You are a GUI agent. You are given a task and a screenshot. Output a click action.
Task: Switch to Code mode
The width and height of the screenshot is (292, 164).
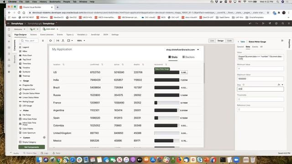pos(229,41)
